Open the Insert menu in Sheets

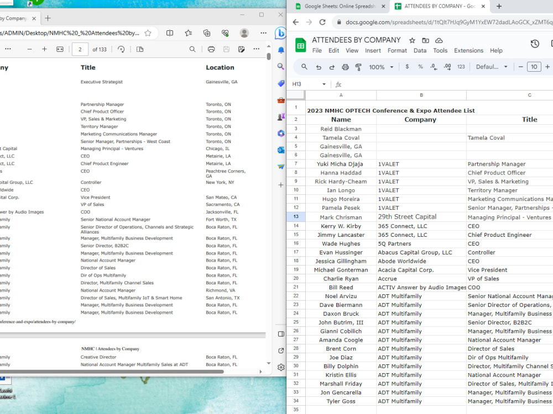point(373,51)
